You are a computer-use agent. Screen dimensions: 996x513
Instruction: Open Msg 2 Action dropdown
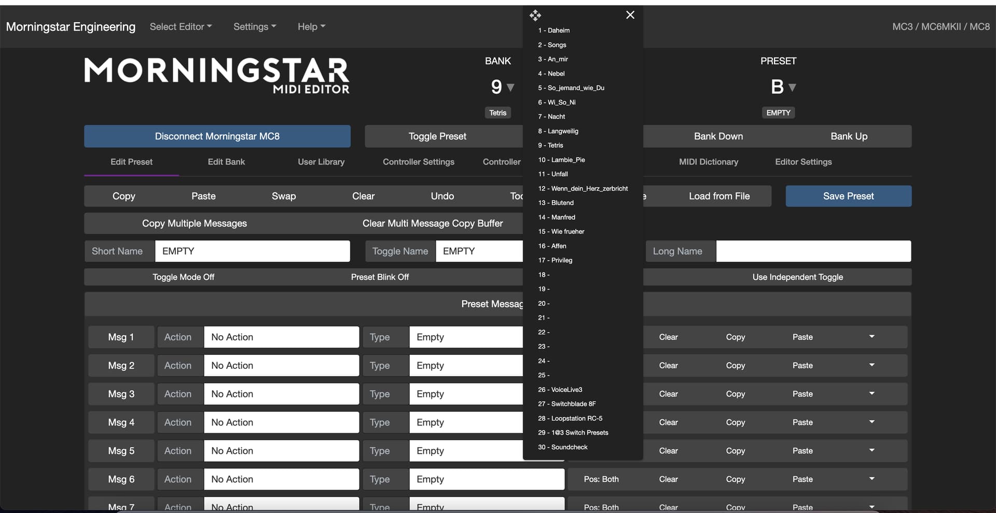[x=282, y=365]
